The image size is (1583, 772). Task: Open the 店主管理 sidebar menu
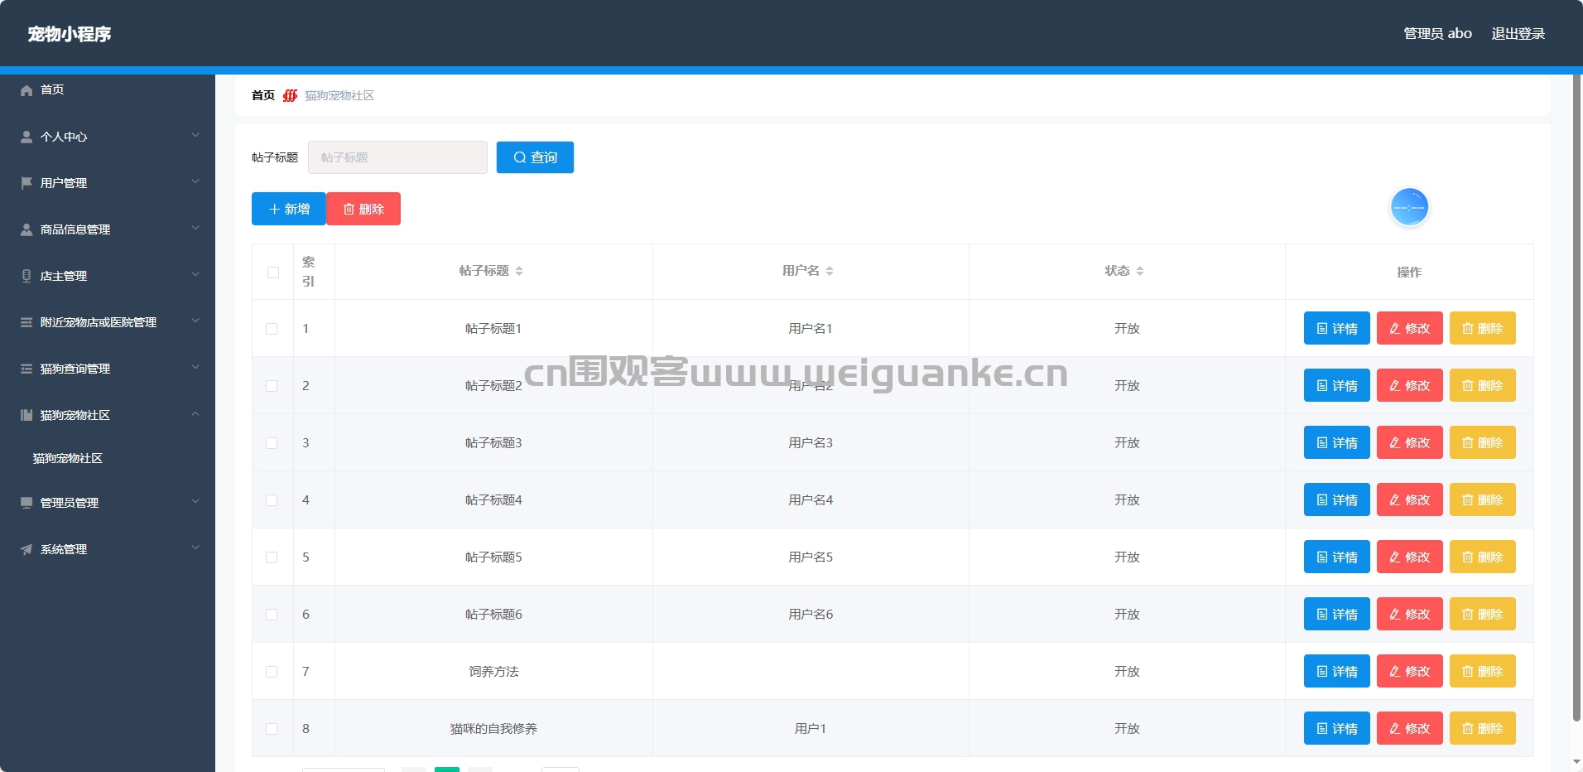[108, 276]
